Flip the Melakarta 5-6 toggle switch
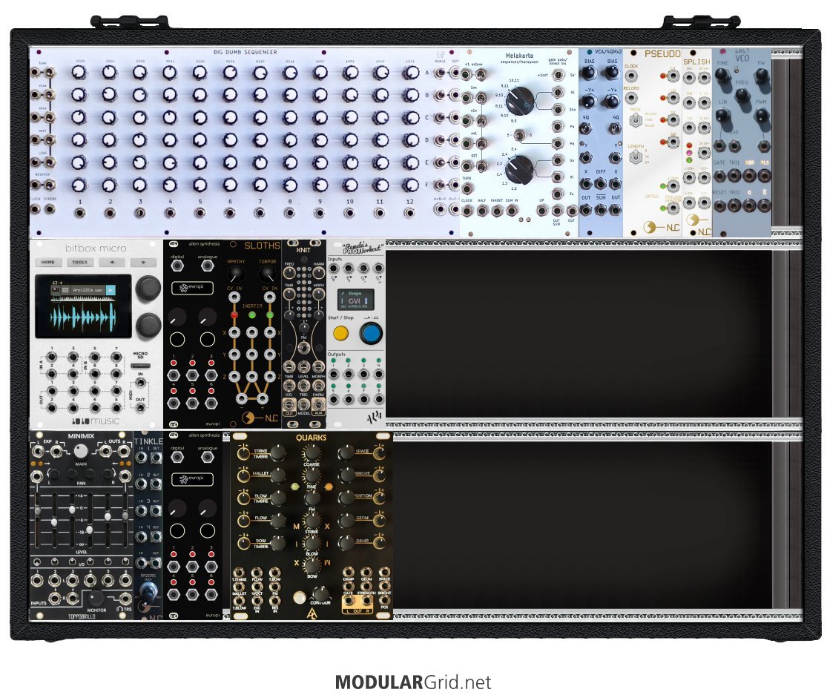 tap(519, 136)
